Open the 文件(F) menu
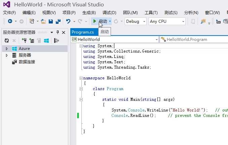The image size is (228, 145). point(9,13)
